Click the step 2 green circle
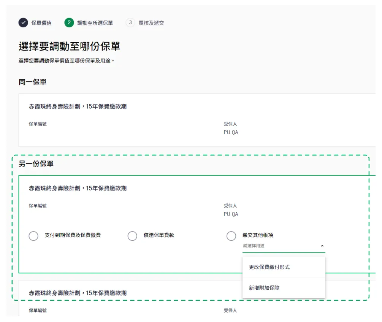Viewport: 382px width, 322px height. pyautogui.click(x=69, y=23)
